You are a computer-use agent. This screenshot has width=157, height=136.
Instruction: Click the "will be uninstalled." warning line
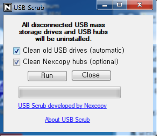[x=63, y=39]
